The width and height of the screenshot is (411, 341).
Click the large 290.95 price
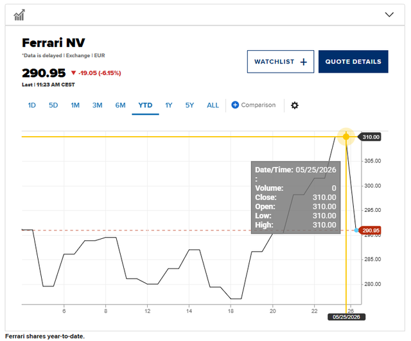coord(44,73)
